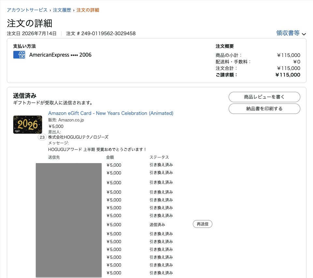
Task: Click 商品レビューを書く button
Action: [x=264, y=97]
